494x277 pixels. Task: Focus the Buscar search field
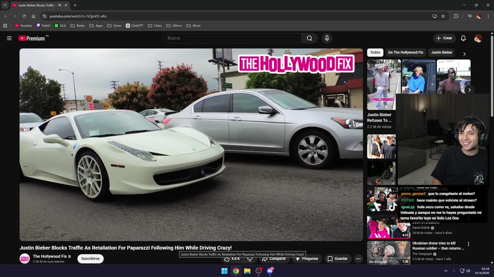point(232,38)
